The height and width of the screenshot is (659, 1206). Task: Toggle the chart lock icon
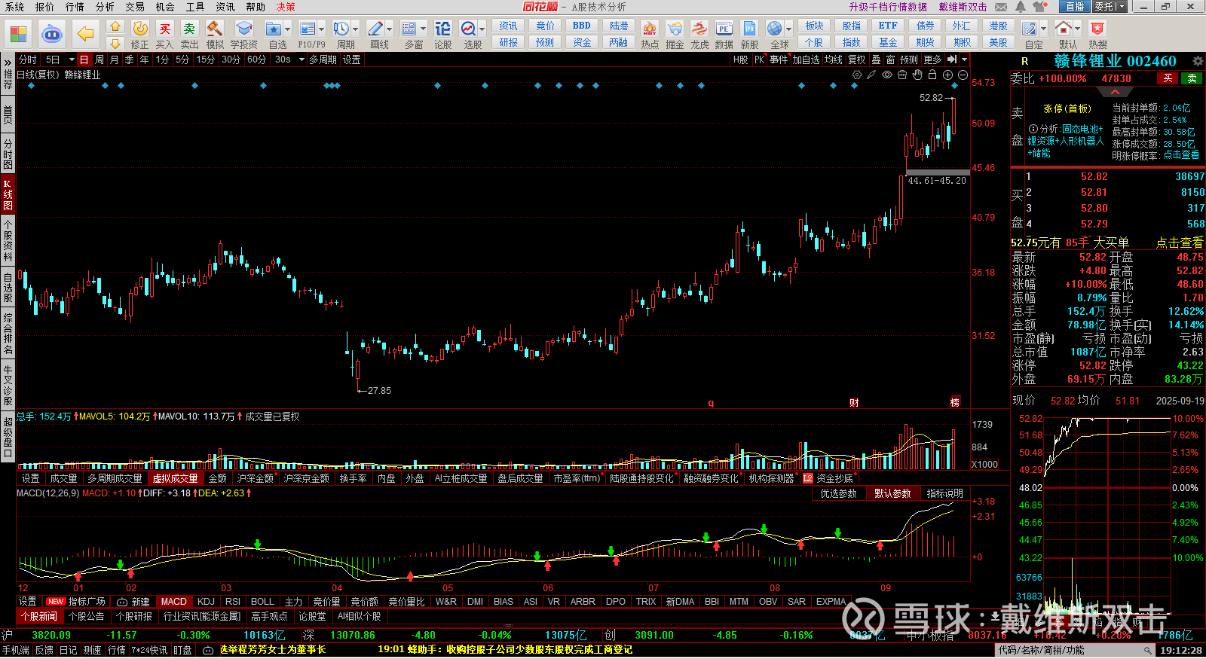[x=932, y=75]
